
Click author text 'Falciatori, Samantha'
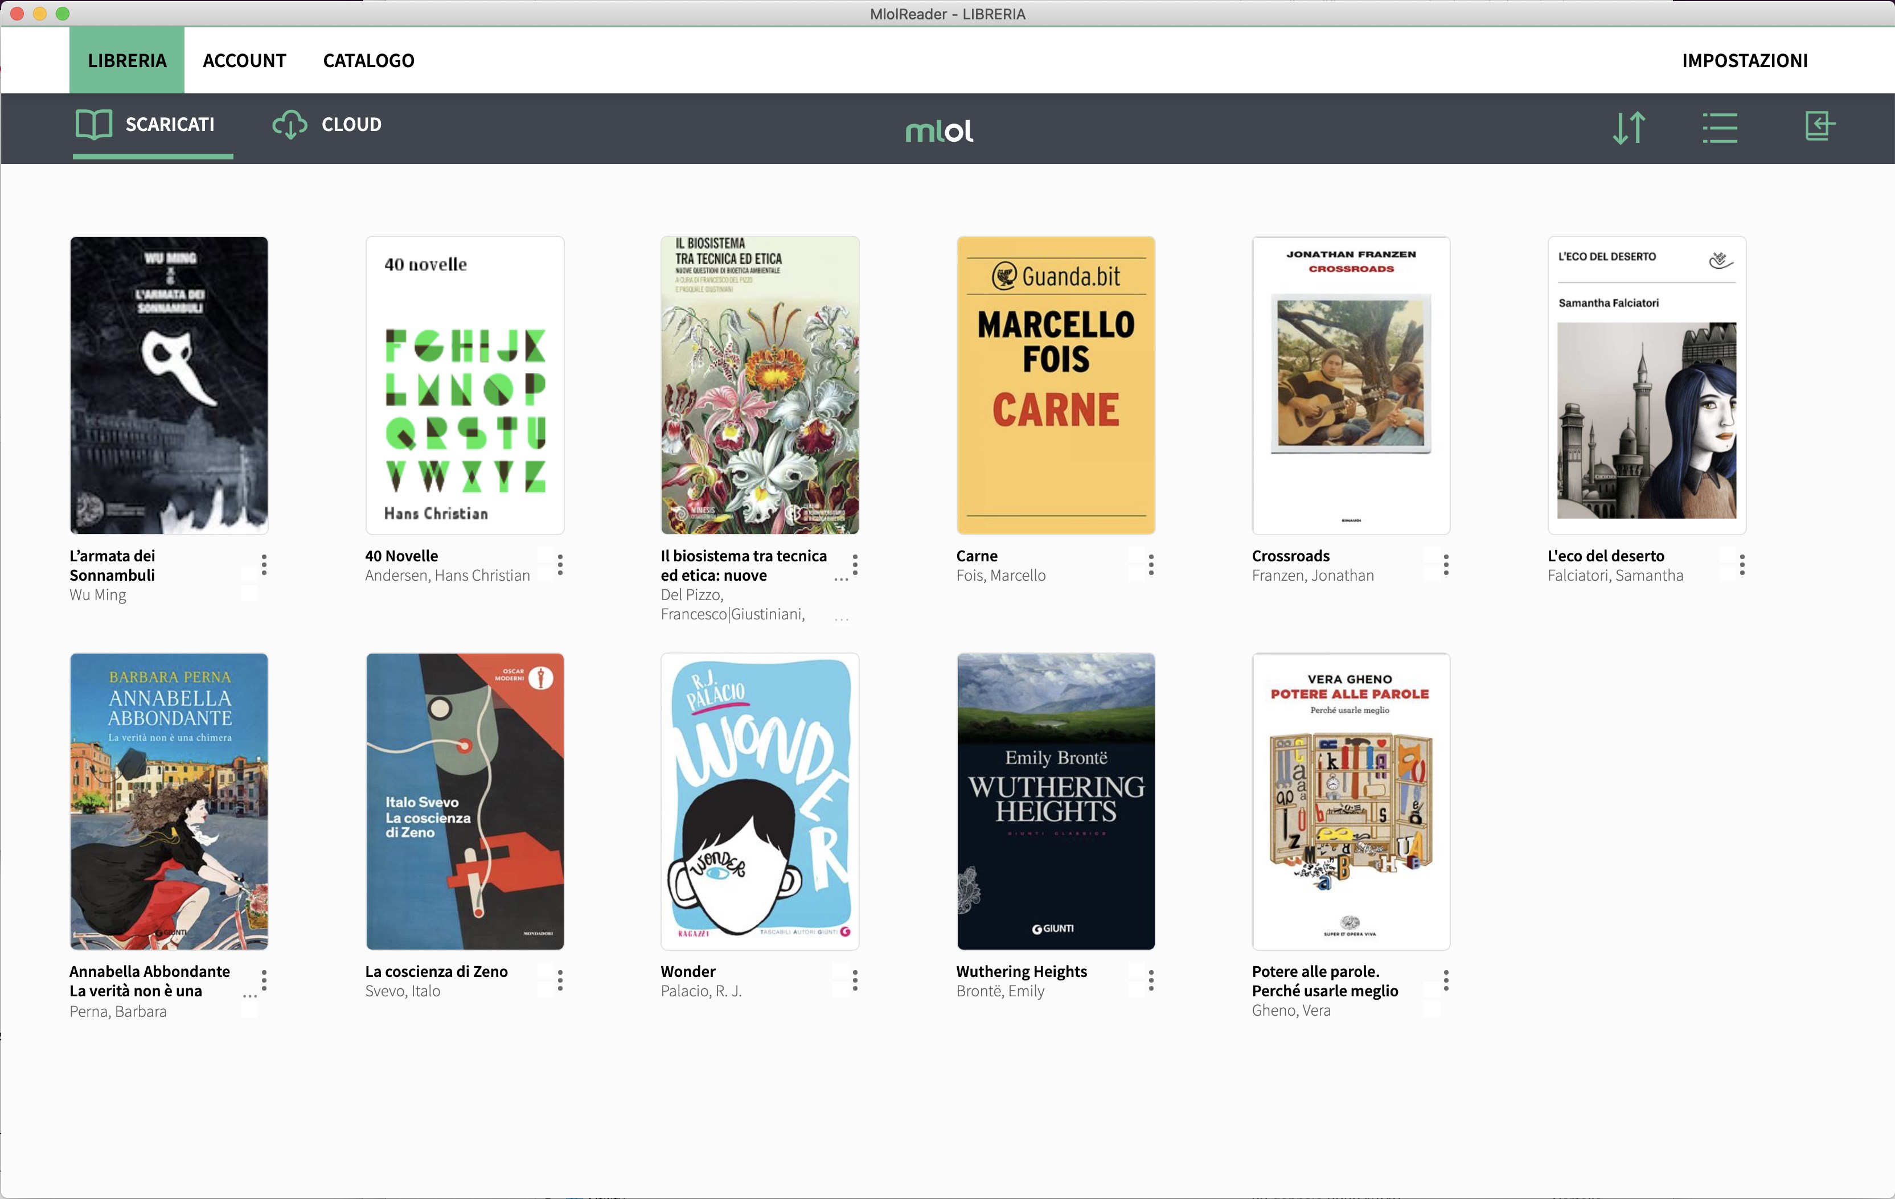coord(1615,575)
